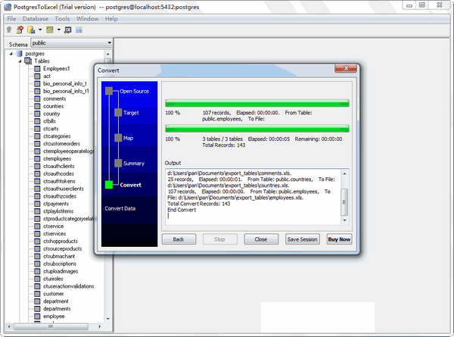This screenshot has width=454, height=337.
Task: Click the table tree scroll down arrow
Action: pyautogui.click(x=108, y=319)
